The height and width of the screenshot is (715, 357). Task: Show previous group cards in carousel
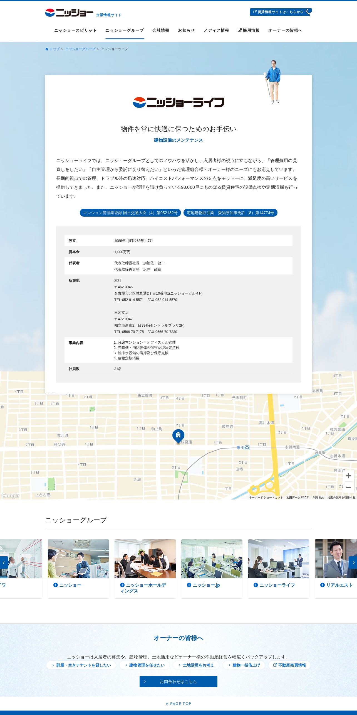(4, 563)
